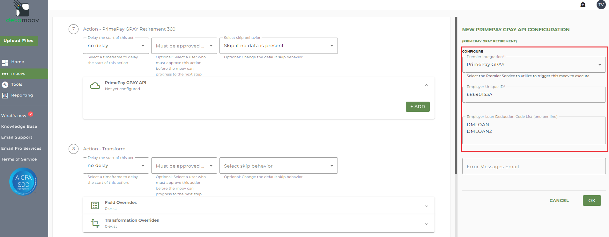Click the Tools wrench icon
The width and height of the screenshot is (609, 237).
tap(5, 84)
